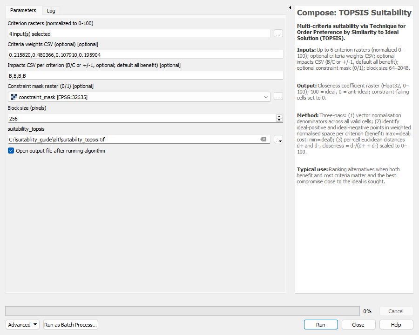
Task: Click the Method description paragraph
Action: tap(354, 134)
